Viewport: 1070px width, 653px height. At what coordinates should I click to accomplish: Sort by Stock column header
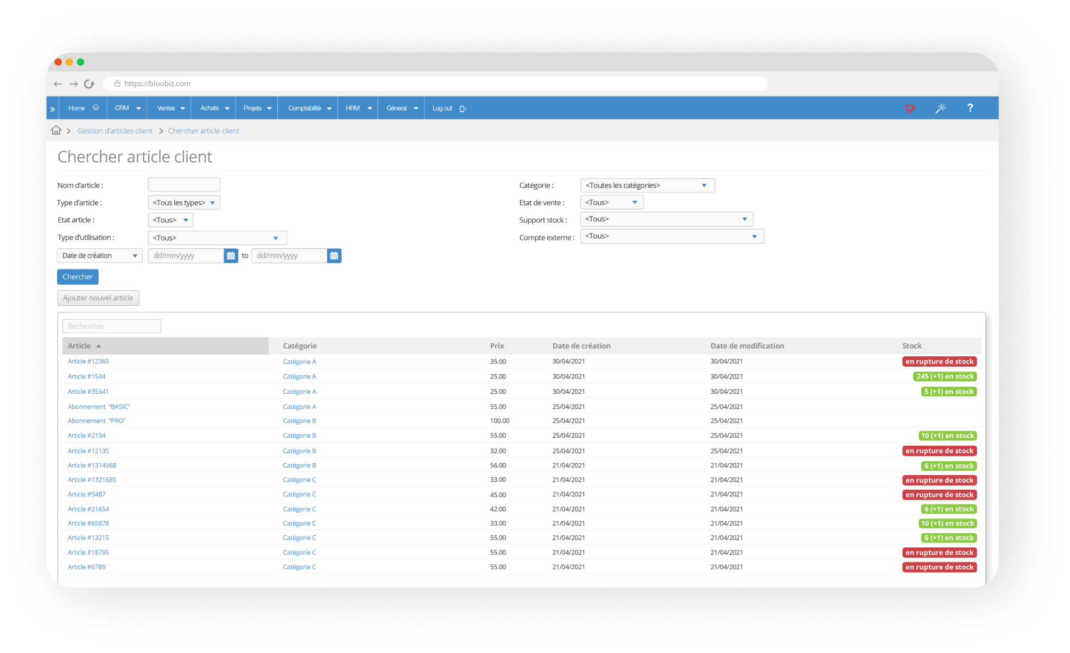click(x=912, y=346)
